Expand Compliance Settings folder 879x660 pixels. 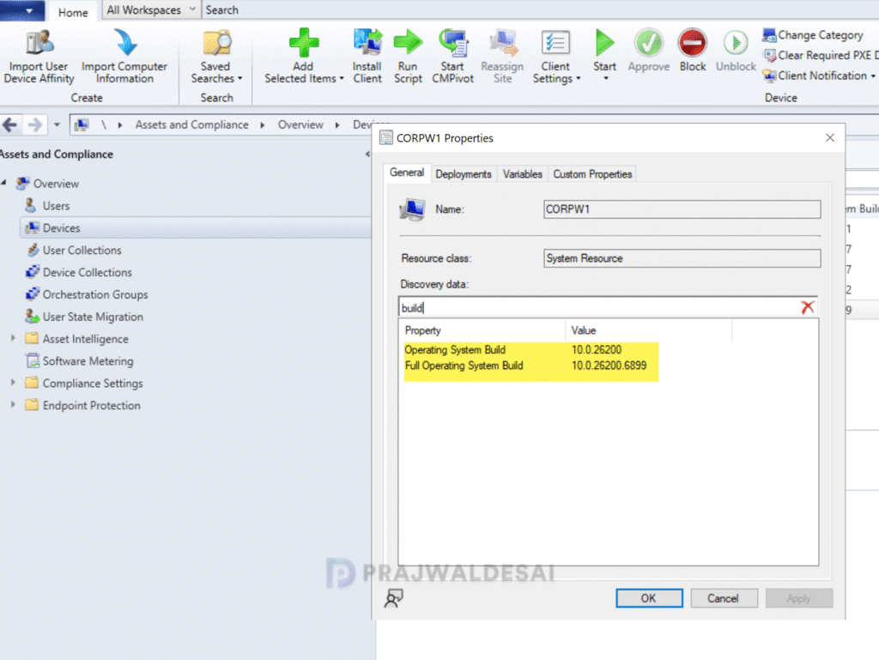pos(13,382)
